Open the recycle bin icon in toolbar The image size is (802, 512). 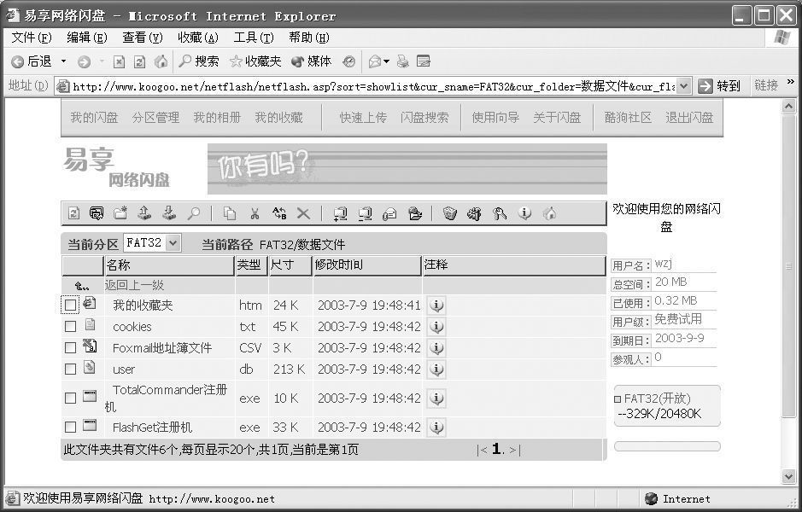[449, 213]
